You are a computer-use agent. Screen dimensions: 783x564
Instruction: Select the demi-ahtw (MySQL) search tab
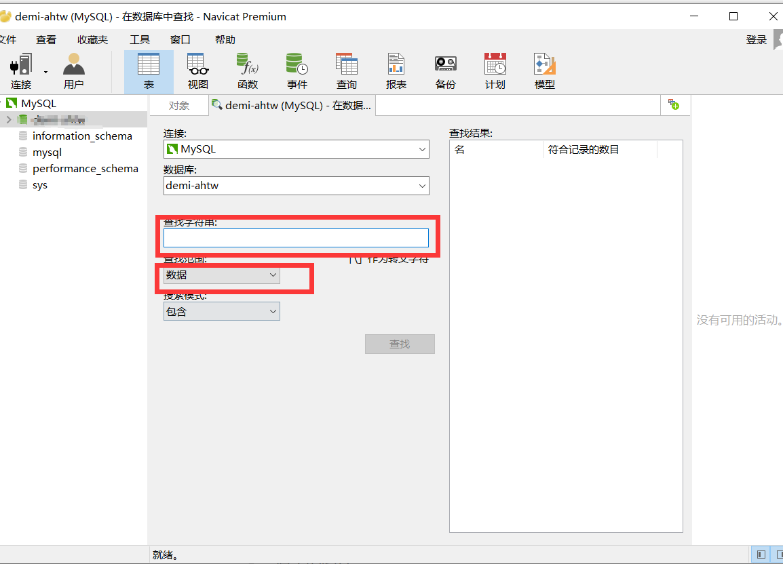292,105
